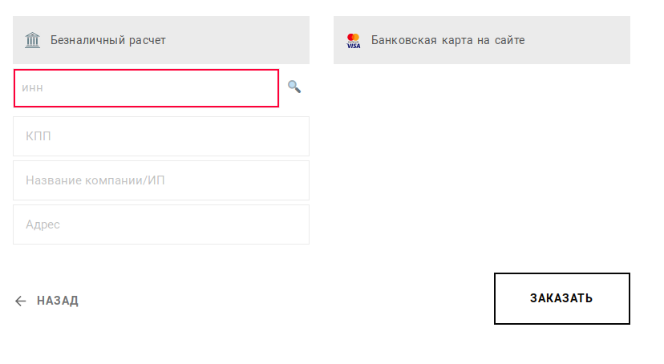664x364 pixels.
Task: Click the Название компании/ИП field
Action: click(161, 180)
